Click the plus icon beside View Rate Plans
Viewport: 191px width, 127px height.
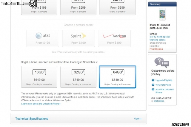coord(153,85)
